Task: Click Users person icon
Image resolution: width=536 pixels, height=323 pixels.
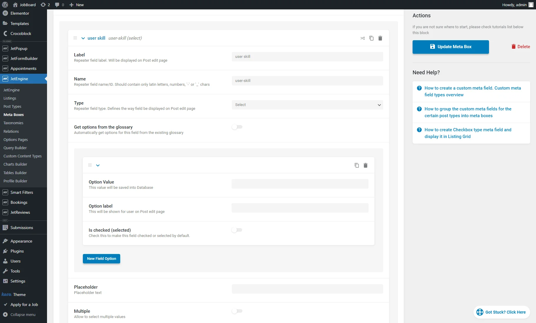Action: pos(5,261)
